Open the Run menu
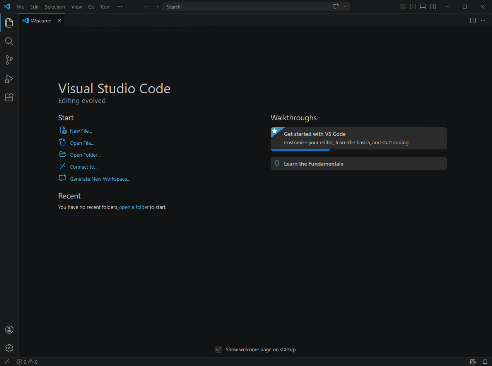This screenshot has height=366, width=492. [x=105, y=7]
